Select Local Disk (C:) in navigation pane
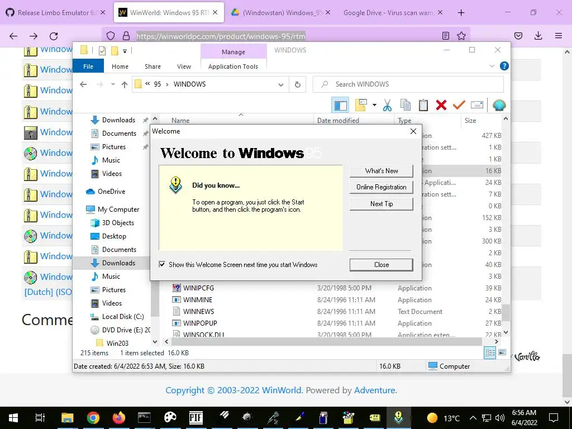The image size is (572, 429). click(123, 316)
